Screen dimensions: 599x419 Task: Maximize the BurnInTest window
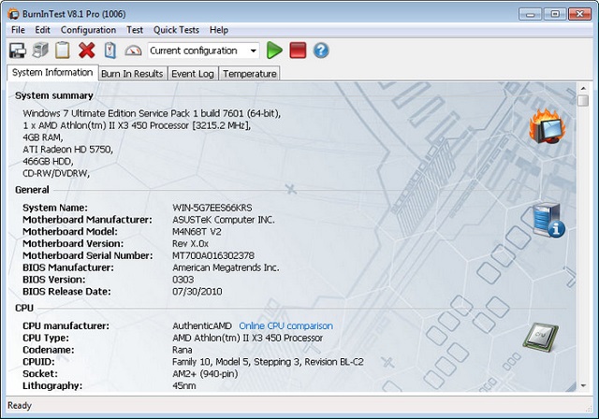click(x=555, y=14)
